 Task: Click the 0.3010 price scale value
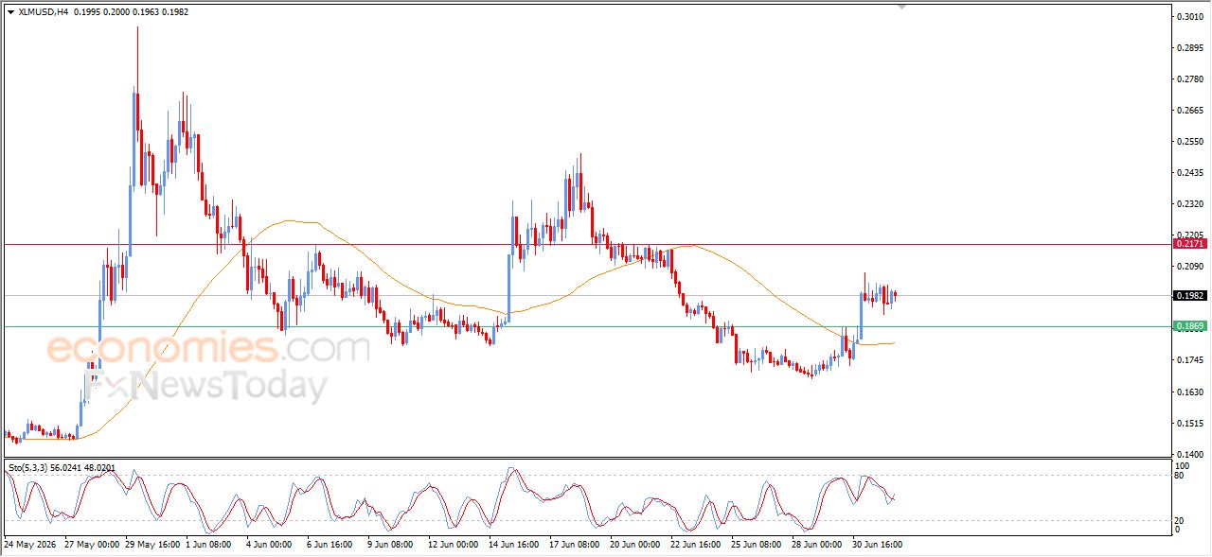1189,16
